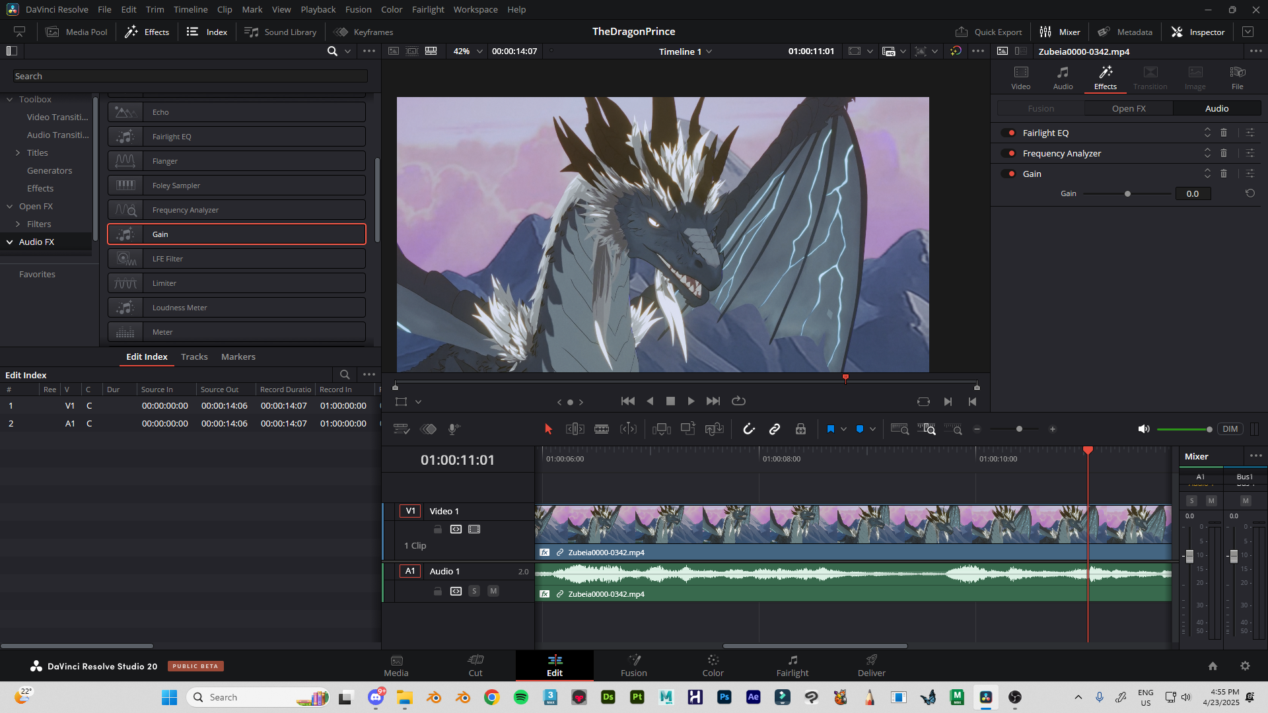Click Quick Export button
1268x713 pixels.
(989, 32)
